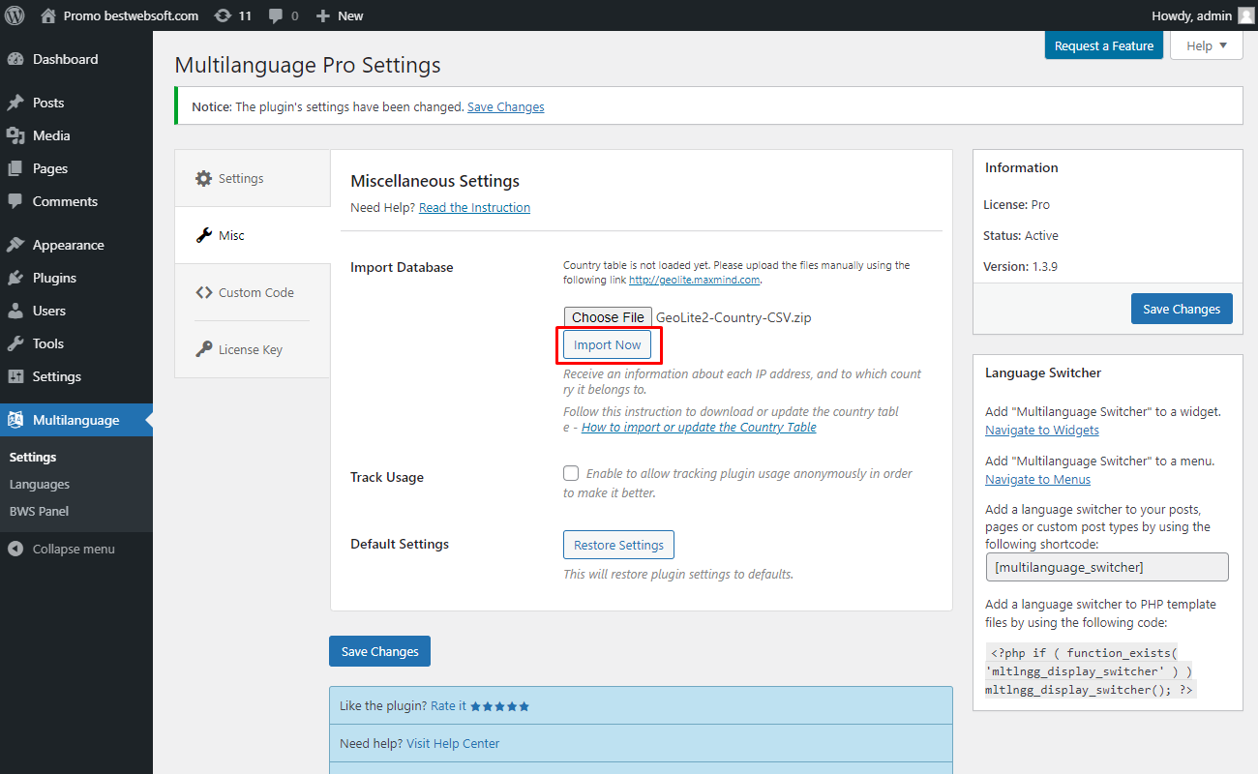Open the Read the Instruction link

(474, 207)
